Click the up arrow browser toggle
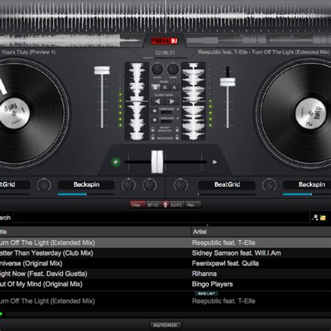Screen dimensions: 331x331 pyautogui.click(x=165, y=204)
